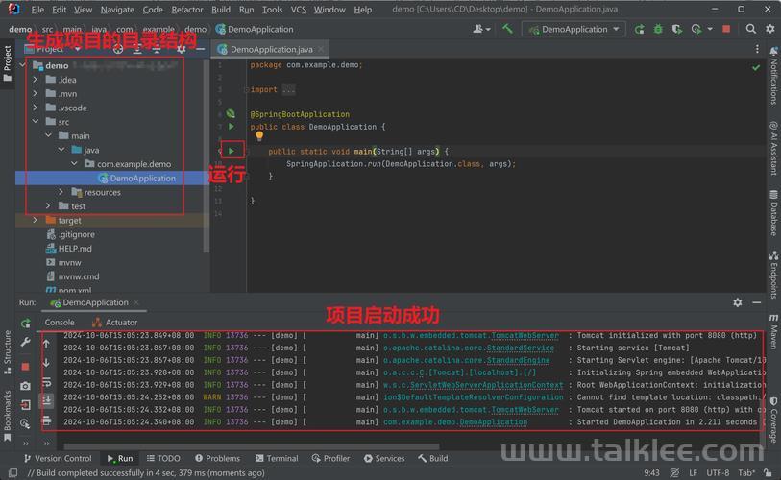
Task: Toggle the Bookmarks tool window
Action: 7,416
